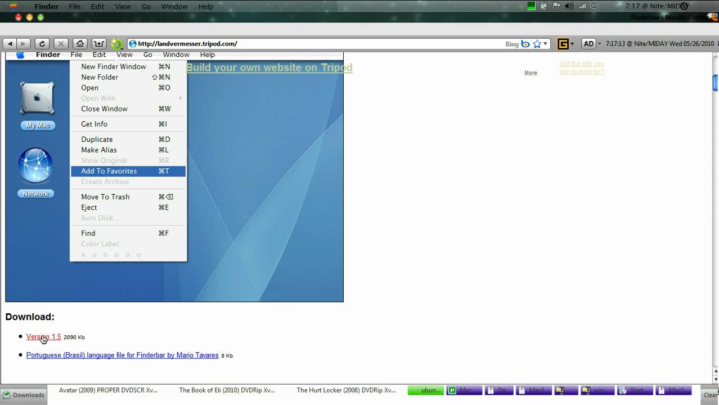This screenshot has width=719, height=405.
Task: Select the Avatar (2009) PROPER DVDSCR download item
Action: tap(108, 390)
